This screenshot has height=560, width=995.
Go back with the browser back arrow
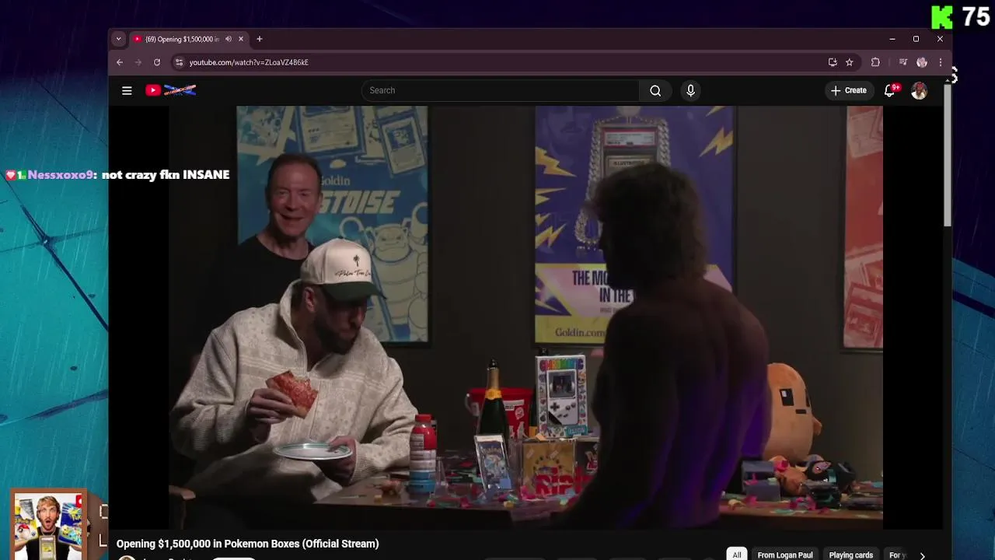120,62
